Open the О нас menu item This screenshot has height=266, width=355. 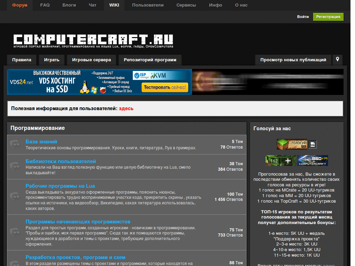(241, 5)
